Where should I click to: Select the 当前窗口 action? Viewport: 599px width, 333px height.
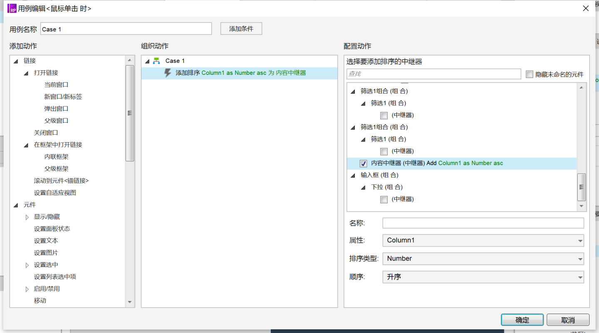point(56,85)
